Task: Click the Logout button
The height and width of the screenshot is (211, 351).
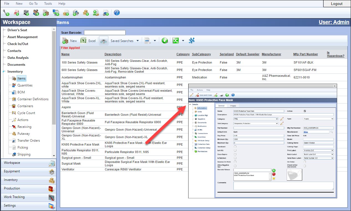Action: point(337,4)
